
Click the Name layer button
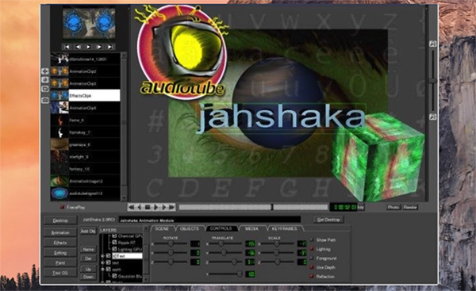coord(88,249)
